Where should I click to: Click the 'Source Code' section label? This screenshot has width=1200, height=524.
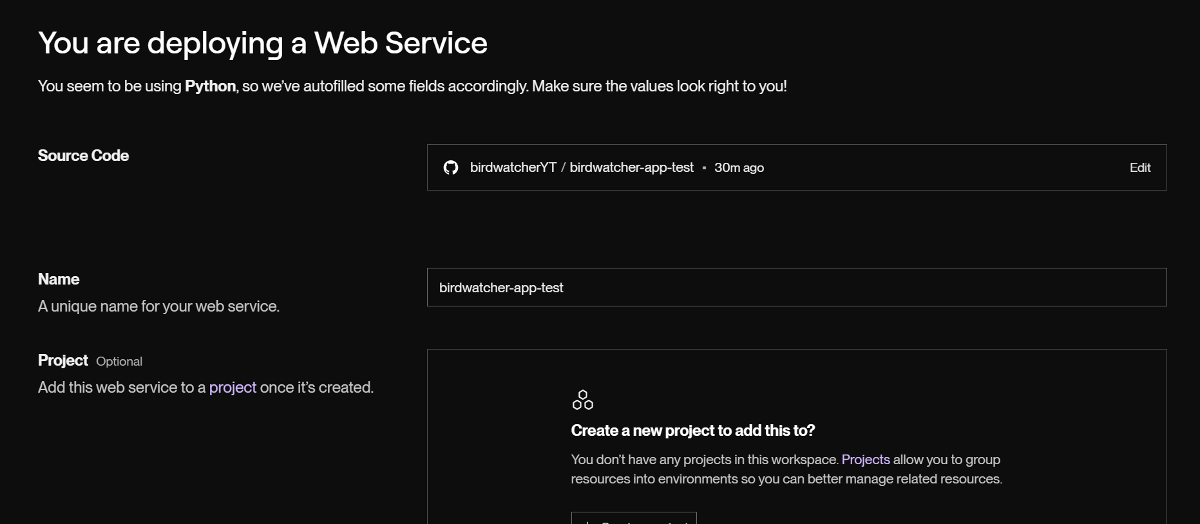pyautogui.click(x=83, y=156)
